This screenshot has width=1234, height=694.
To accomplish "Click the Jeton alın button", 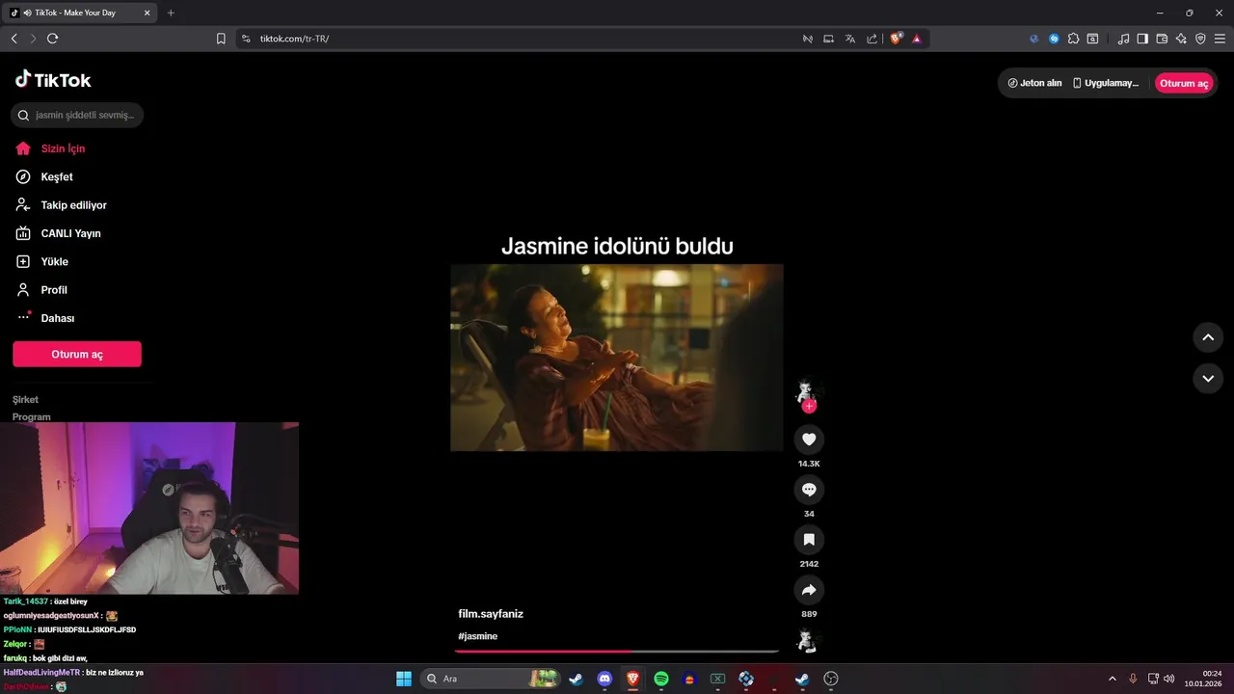I will (1034, 83).
